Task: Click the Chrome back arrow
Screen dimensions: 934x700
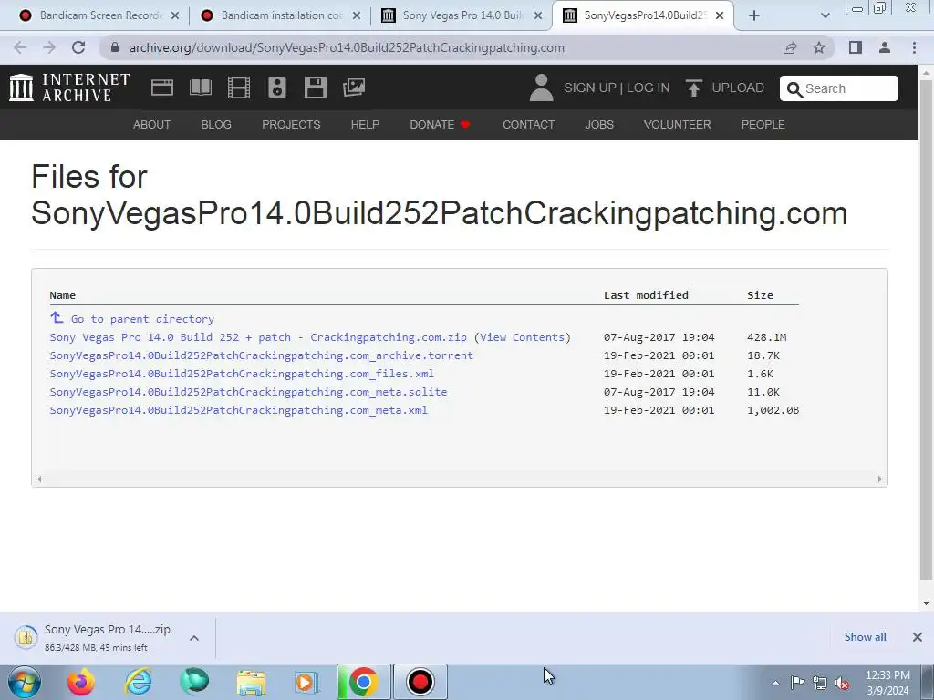Action: tap(20, 47)
